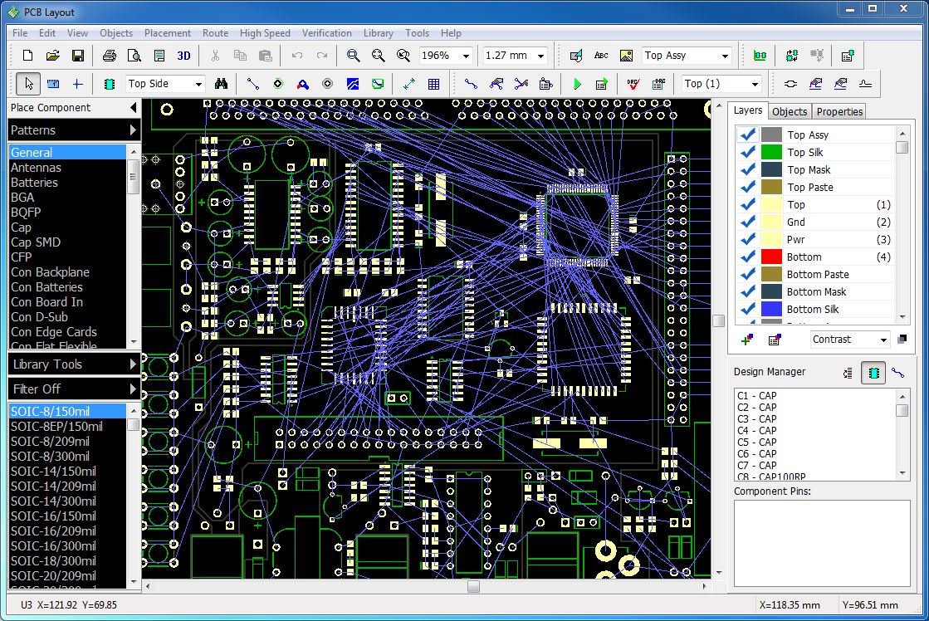Screen dimensions: 929x621
Task: Uncheck the Bottom Mask layer visibility
Action: coord(748,291)
